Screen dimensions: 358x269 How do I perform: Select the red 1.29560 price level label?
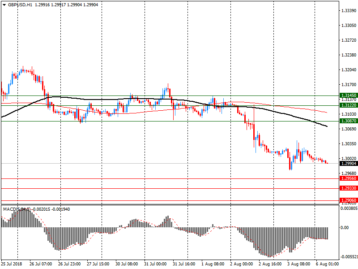[348, 178]
